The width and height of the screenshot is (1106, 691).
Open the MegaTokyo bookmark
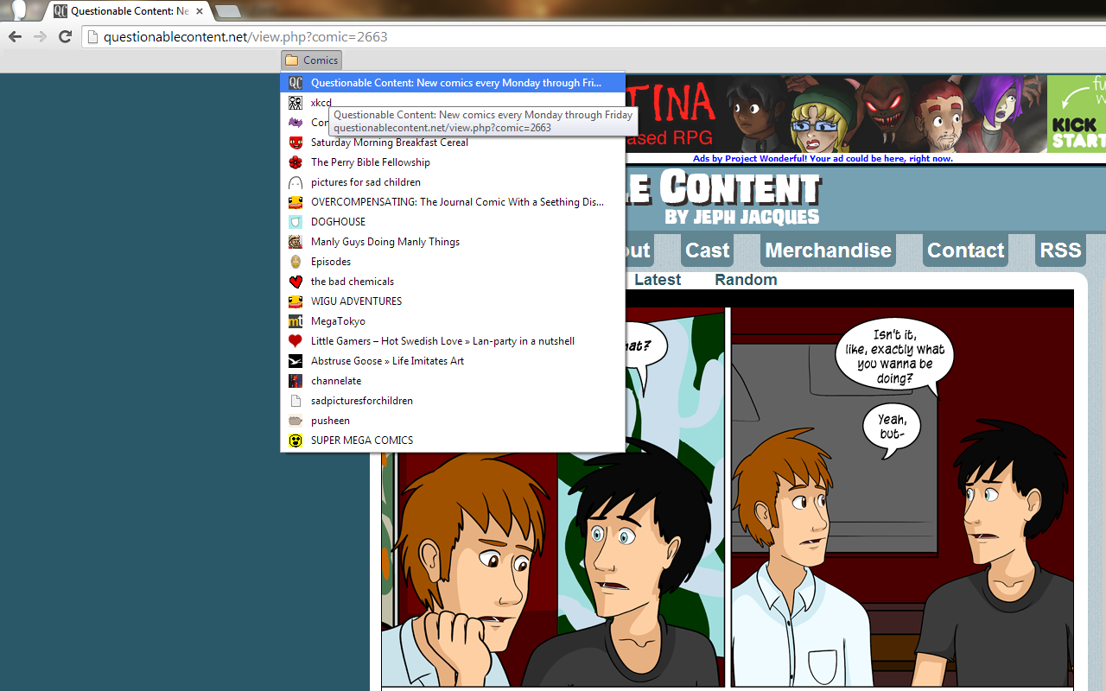(x=338, y=320)
